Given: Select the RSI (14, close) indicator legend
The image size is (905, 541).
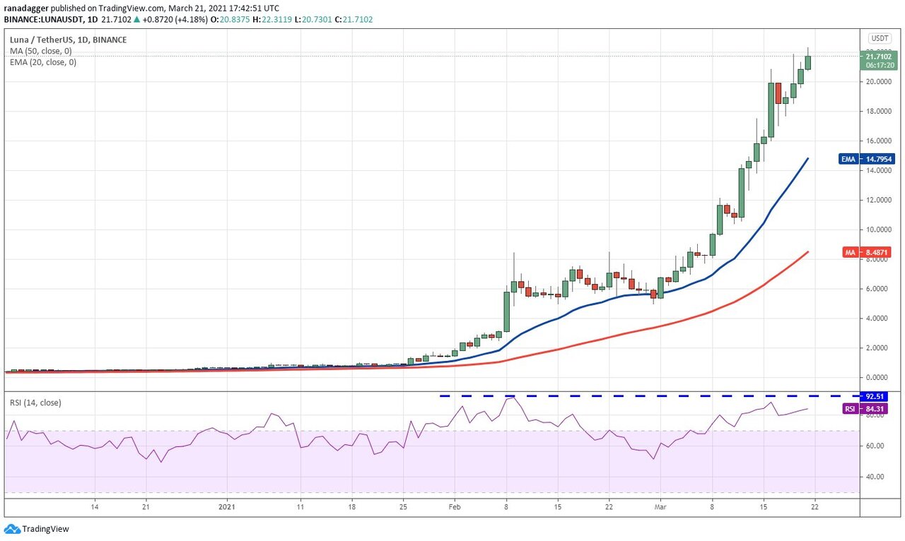Looking at the screenshot, I should (35, 403).
